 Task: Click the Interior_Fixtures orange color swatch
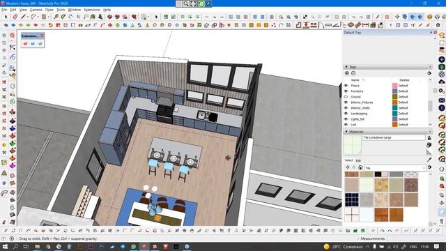click(x=395, y=102)
